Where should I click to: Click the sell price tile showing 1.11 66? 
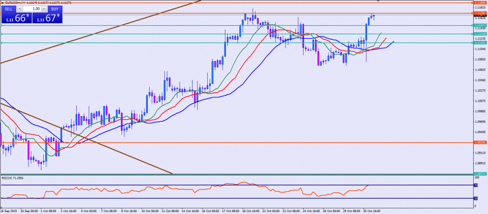point(16,18)
